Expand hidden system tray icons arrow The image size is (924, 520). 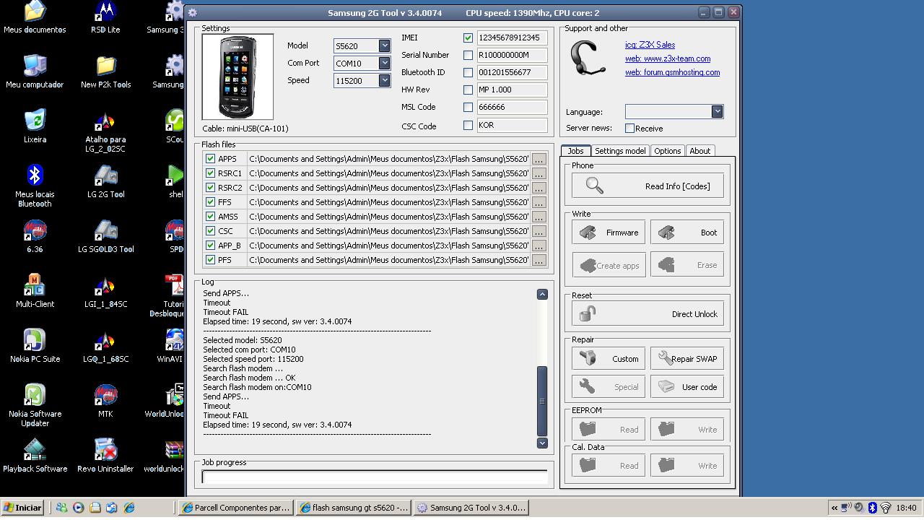click(x=834, y=508)
